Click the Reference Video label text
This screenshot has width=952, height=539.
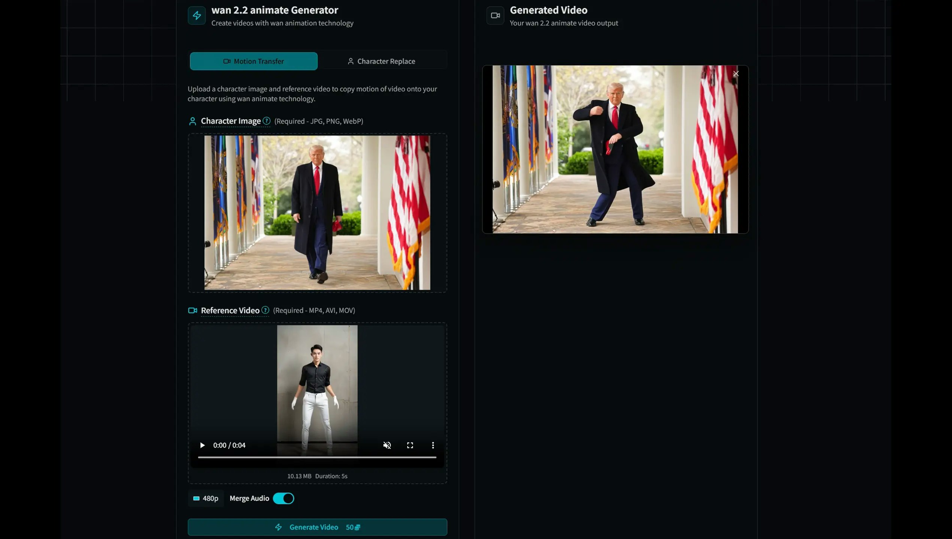(x=230, y=310)
